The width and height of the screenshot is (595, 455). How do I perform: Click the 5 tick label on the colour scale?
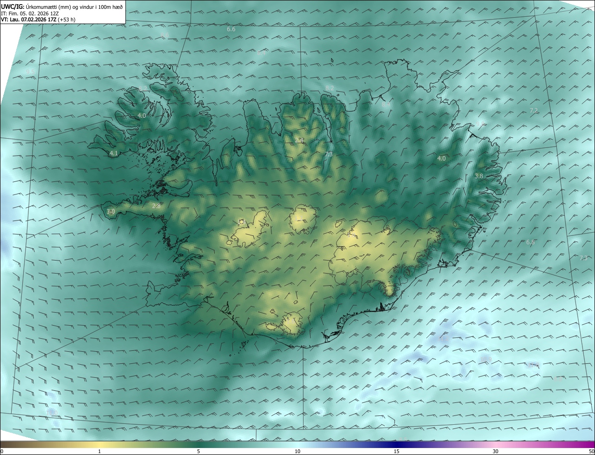(198, 451)
